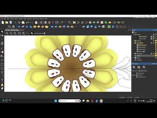Click the Paste icon in the top toolbar
Screen dimensions: 157x118
pyautogui.click(x=23, y=22)
